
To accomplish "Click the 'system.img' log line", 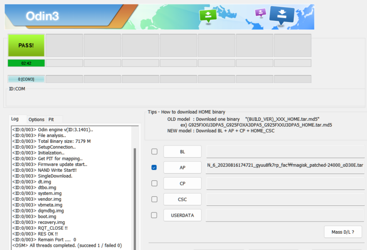I will pos(37,193).
